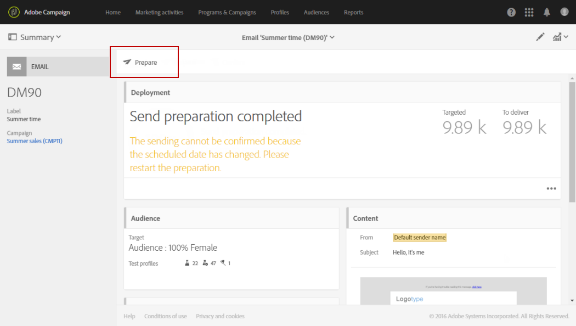Screen dimensions: 576x326
Task: Click the pencil edit properties icon
Action: [x=540, y=37]
